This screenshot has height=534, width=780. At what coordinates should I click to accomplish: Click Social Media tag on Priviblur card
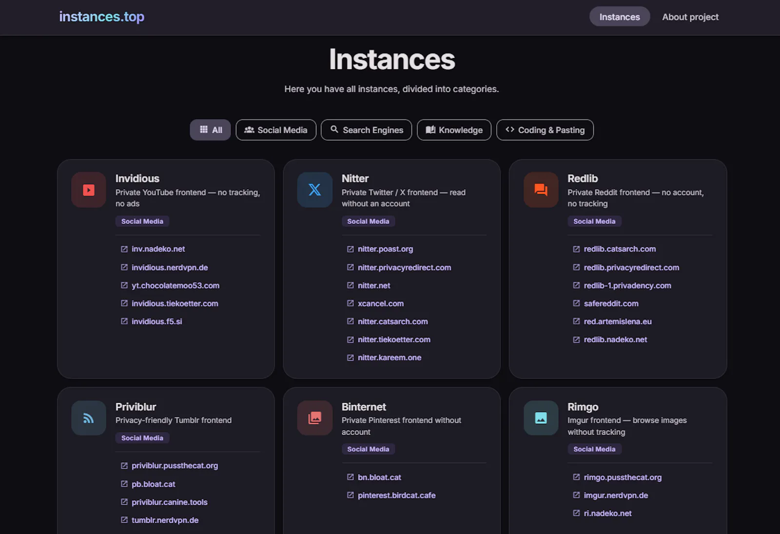click(x=142, y=438)
